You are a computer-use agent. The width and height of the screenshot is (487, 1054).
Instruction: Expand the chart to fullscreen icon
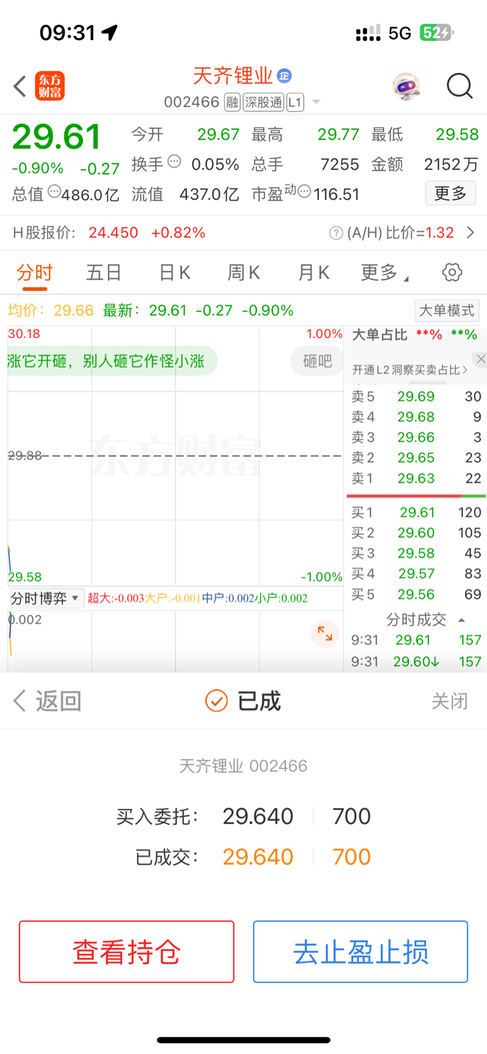[325, 633]
